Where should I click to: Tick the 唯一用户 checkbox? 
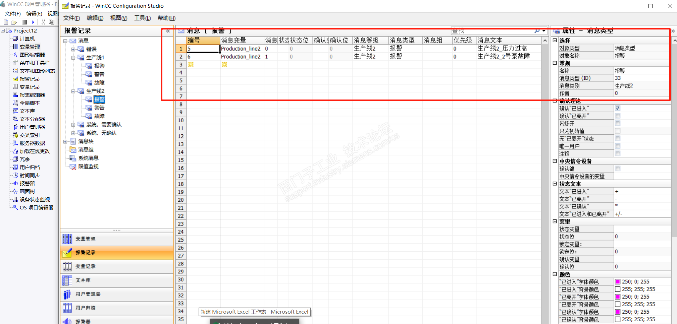[x=618, y=146]
